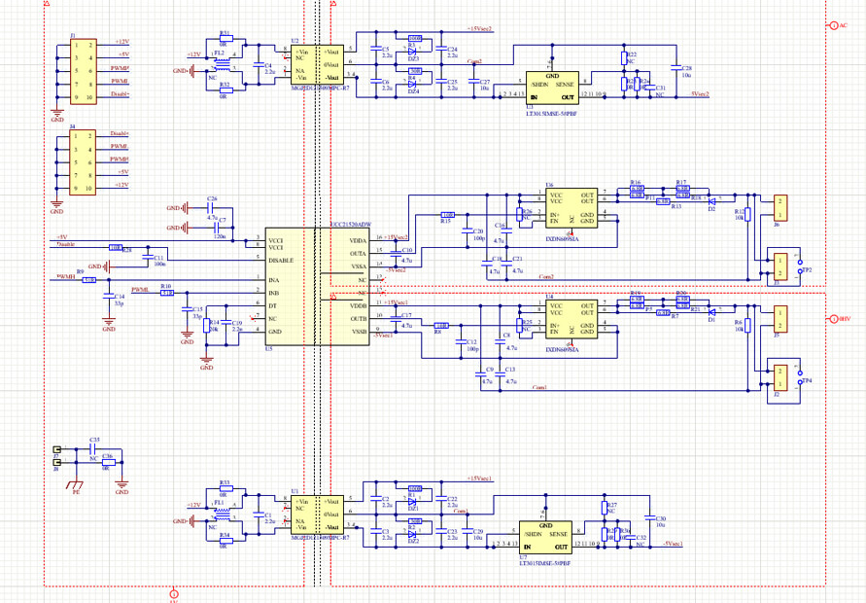Viewport: 866px width, 603px height.
Task: Select the TP2 test point
Action: (800, 266)
